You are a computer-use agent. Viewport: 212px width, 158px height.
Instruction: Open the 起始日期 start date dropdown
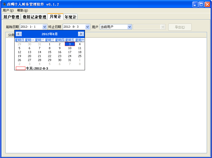coord(44,27)
